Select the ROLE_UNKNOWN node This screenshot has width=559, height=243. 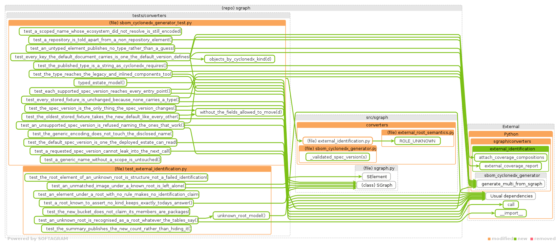coord(417,141)
